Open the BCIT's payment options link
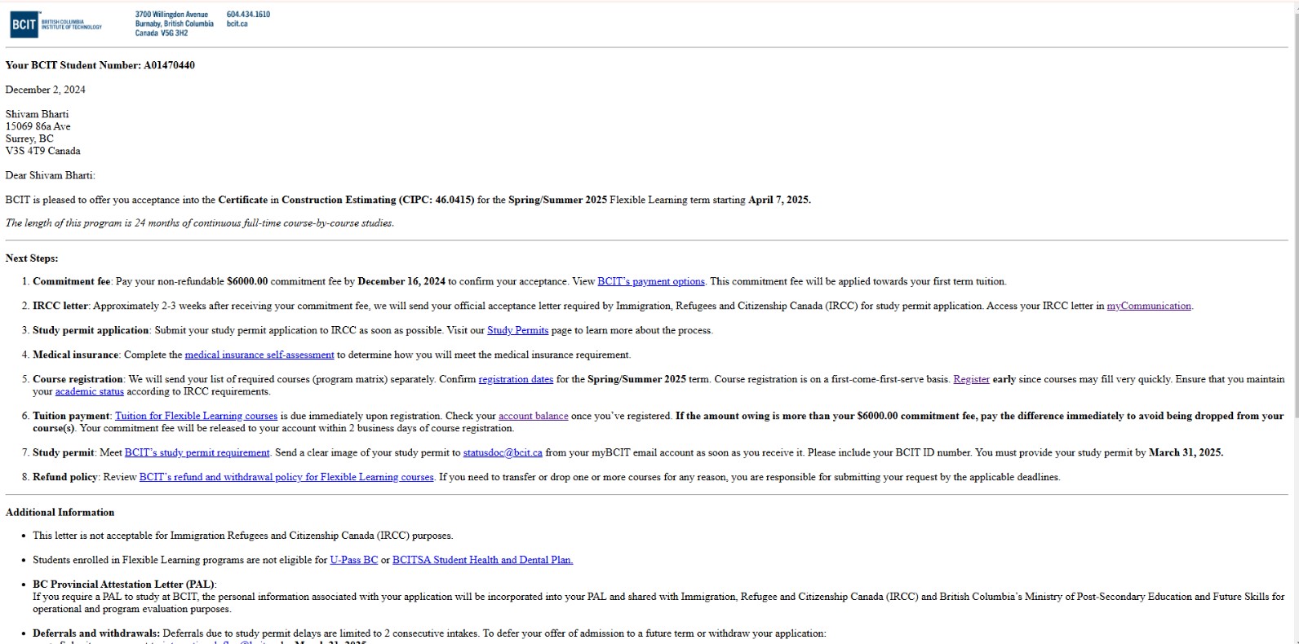The image size is (1299, 644). 651,281
